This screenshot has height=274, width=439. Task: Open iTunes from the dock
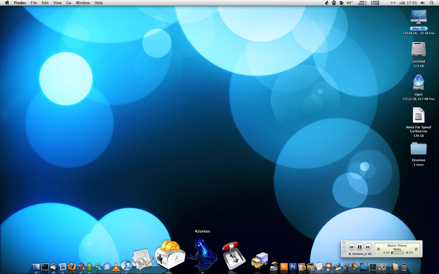point(126,265)
